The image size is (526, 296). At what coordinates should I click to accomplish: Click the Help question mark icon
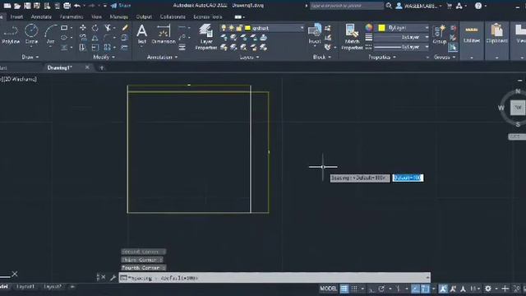tap(478, 6)
